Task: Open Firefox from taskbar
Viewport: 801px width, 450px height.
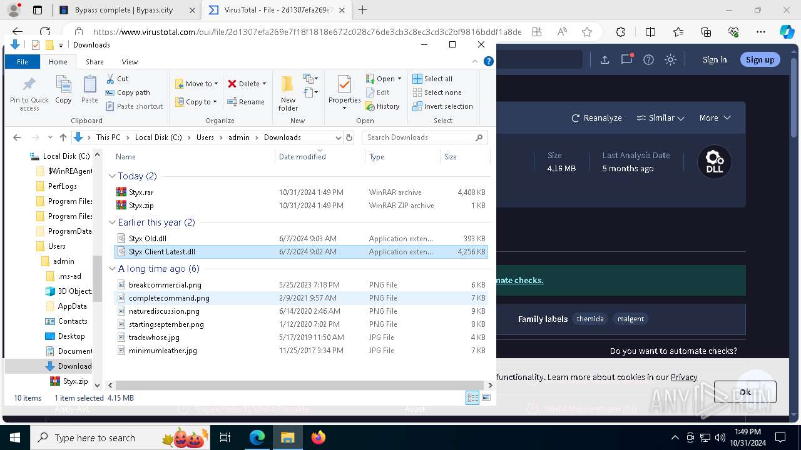Action: (319, 437)
